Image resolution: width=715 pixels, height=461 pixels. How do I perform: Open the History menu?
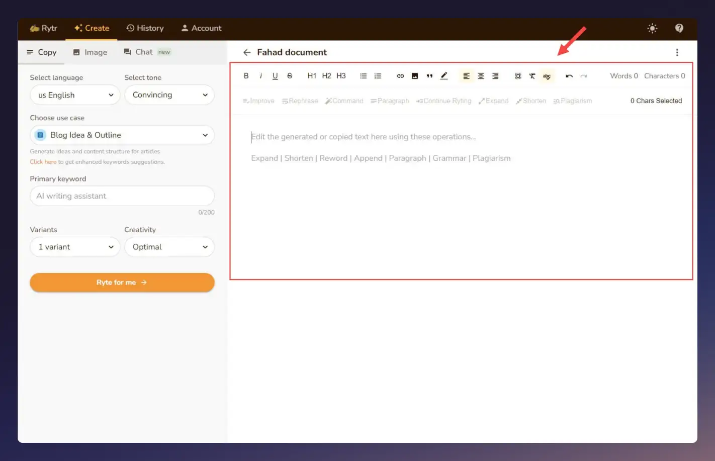click(x=145, y=28)
